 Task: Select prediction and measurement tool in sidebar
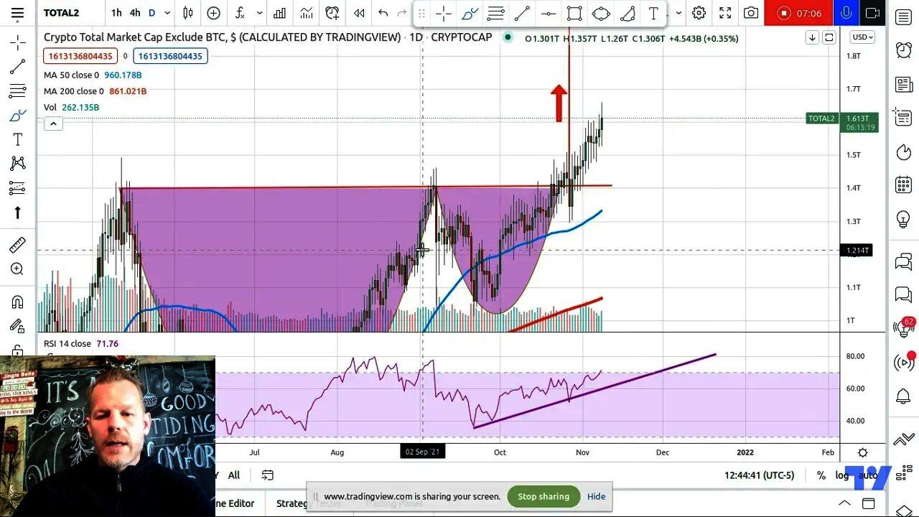click(18, 188)
